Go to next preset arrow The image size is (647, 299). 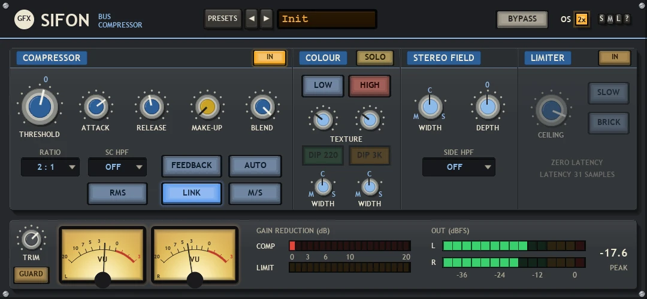pos(267,19)
